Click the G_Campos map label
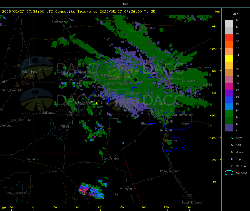Screen dimensions: 250x211 (x=189, y=81)
